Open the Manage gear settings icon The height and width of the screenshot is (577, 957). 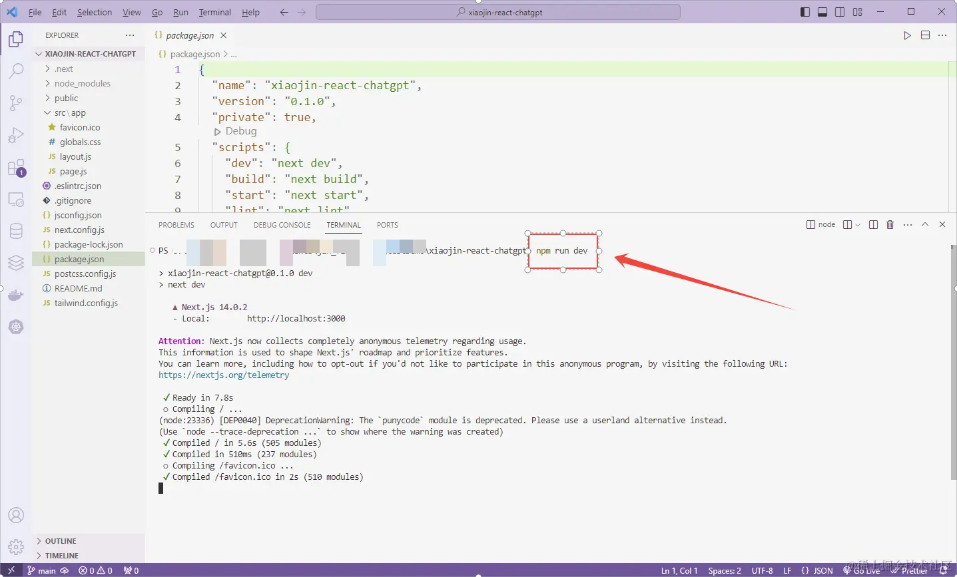click(16, 547)
